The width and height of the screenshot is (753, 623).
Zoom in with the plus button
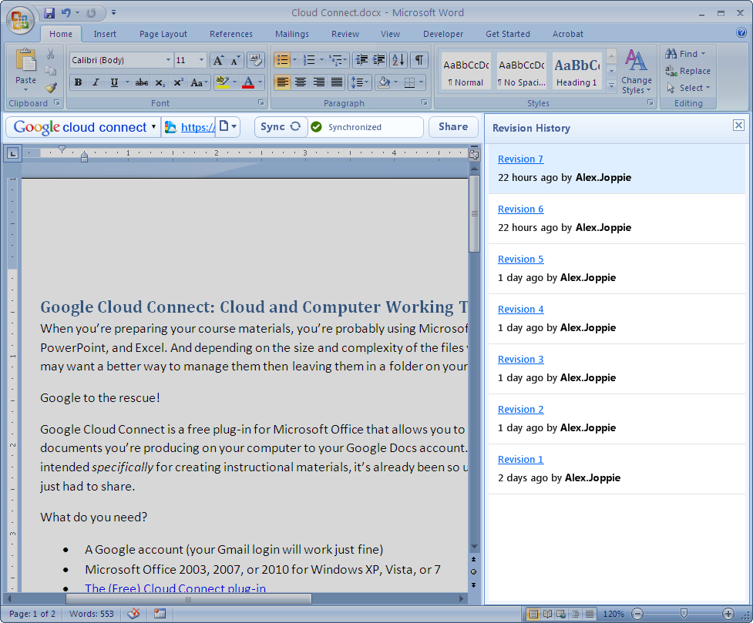pos(728,614)
